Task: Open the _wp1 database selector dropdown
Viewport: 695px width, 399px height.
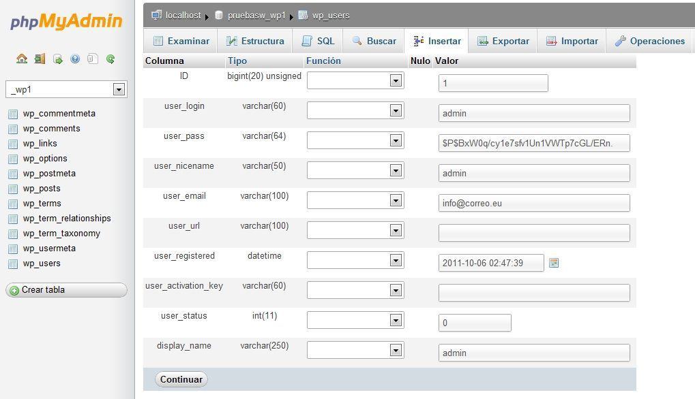Action: point(66,89)
